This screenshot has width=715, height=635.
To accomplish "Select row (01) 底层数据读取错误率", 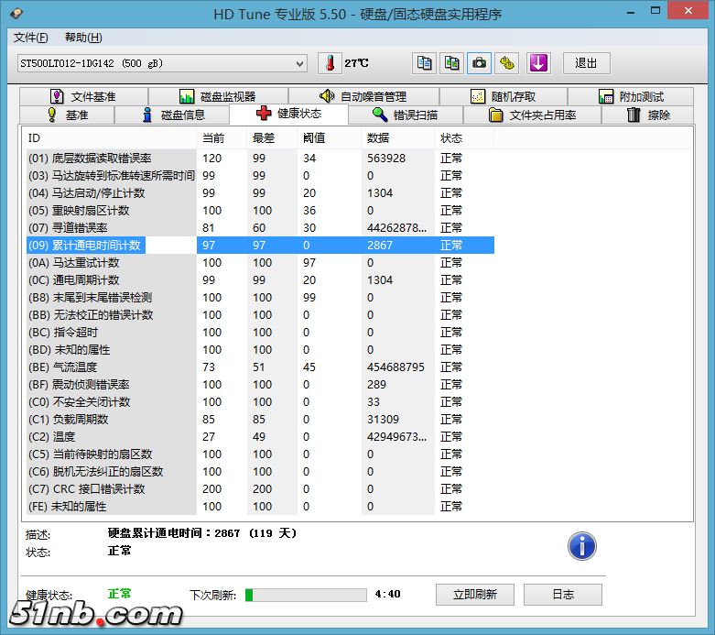I will 260,158.
